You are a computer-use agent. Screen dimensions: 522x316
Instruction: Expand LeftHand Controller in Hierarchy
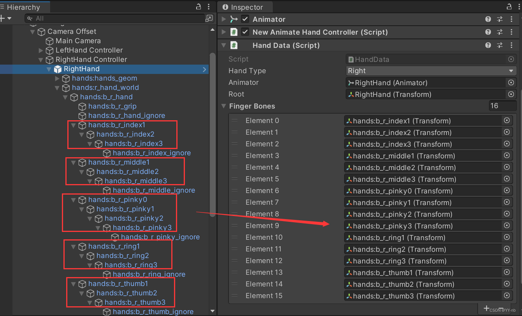(x=41, y=50)
